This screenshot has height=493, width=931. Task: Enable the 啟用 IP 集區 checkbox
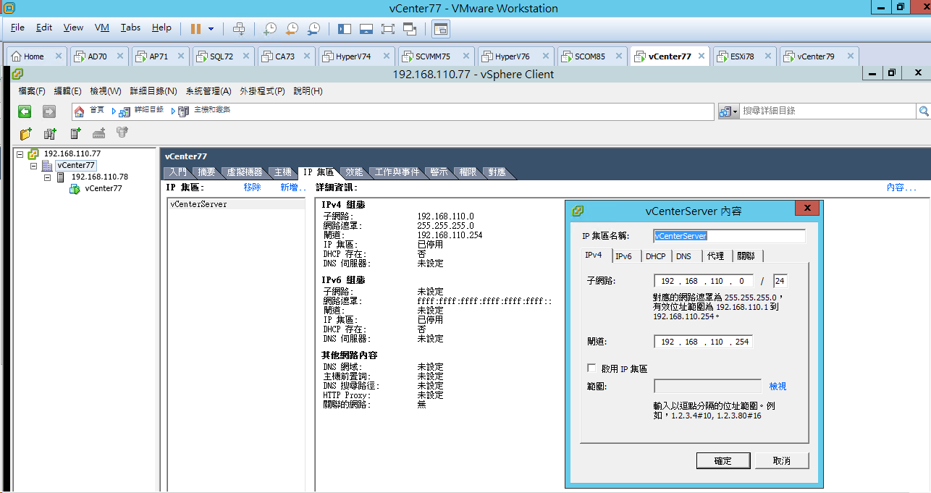(x=591, y=368)
